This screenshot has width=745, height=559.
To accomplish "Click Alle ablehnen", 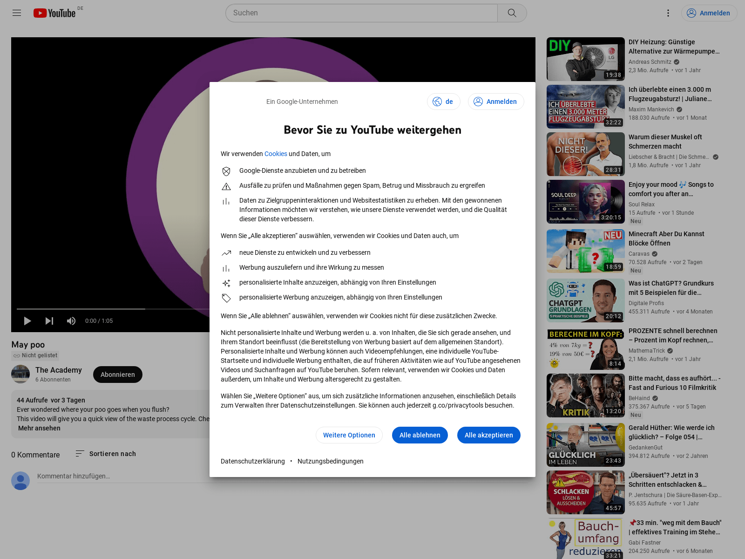I will 420,435.
